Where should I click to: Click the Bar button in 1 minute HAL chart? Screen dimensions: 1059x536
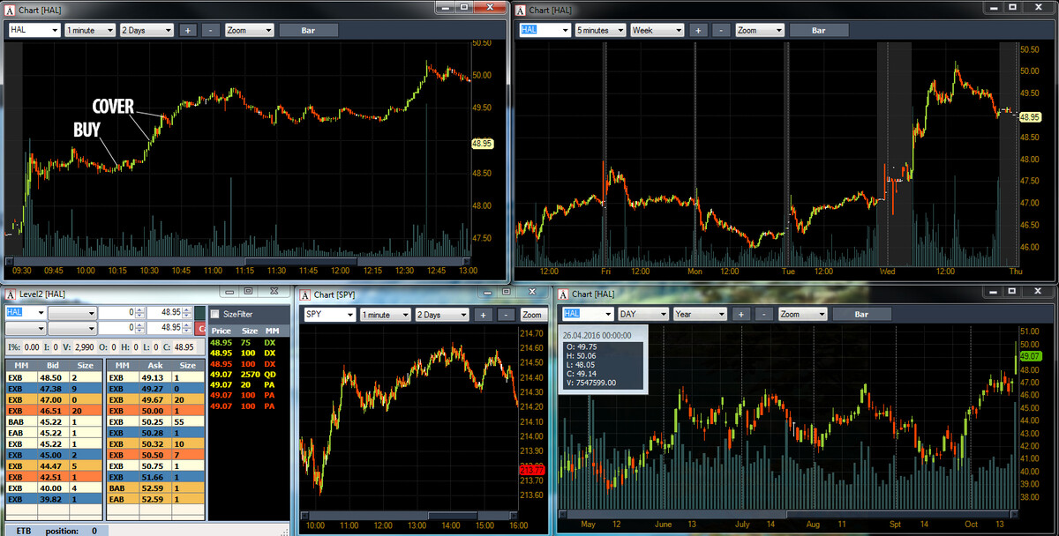click(308, 30)
